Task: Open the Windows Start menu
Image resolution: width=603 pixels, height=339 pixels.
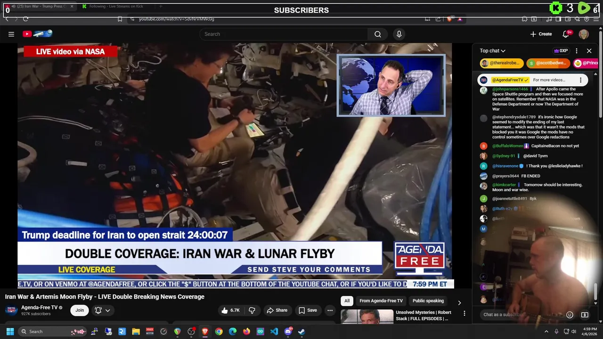Action: click(x=10, y=331)
